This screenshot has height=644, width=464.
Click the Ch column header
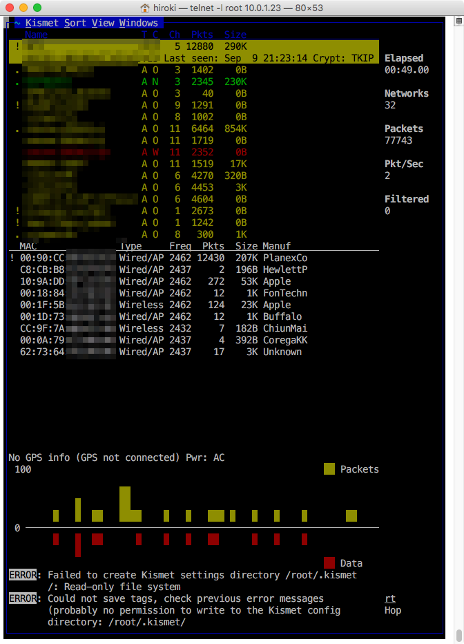(x=175, y=35)
